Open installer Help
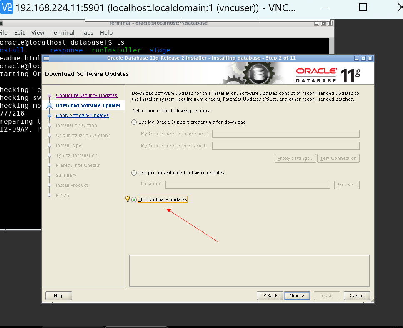 click(59, 296)
